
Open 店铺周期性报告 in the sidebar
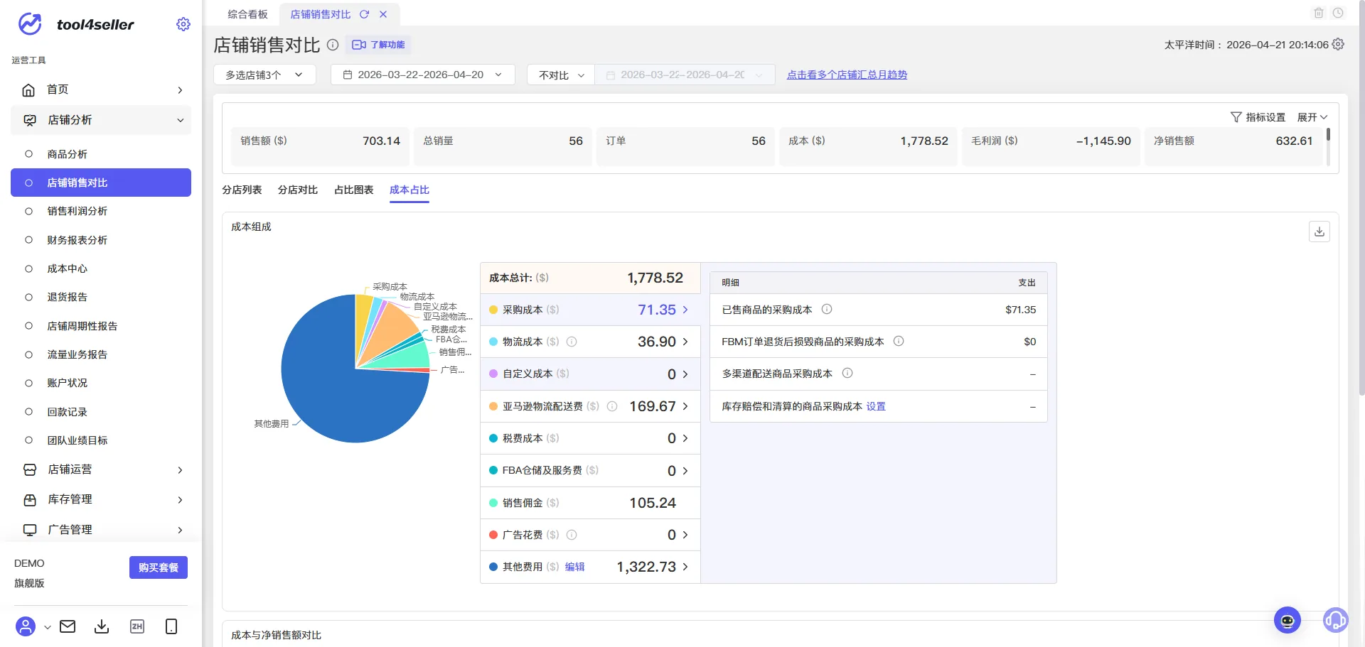tap(101, 326)
